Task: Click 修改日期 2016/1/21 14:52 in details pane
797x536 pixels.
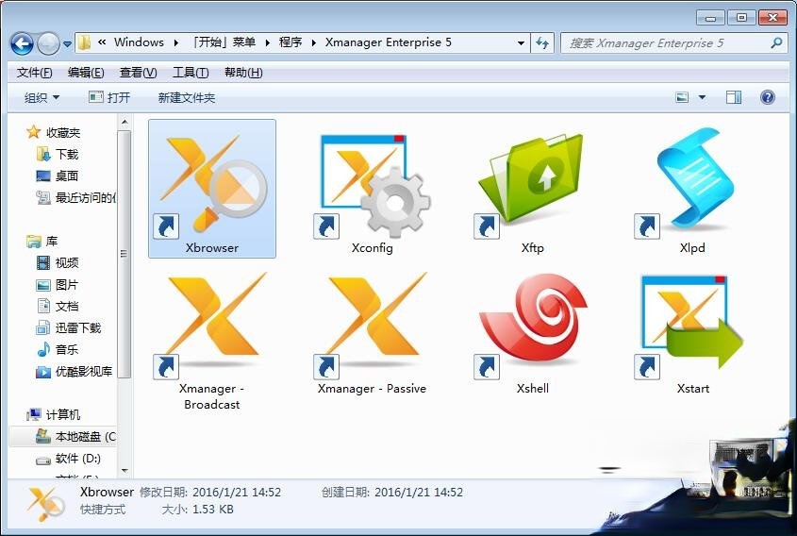Action: click(210, 493)
